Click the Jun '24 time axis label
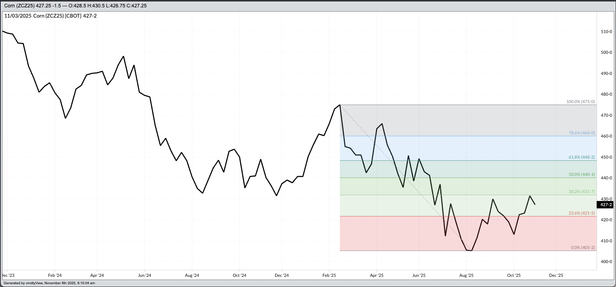Image resolution: width=616 pixels, height=287 pixels. tap(144, 275)
